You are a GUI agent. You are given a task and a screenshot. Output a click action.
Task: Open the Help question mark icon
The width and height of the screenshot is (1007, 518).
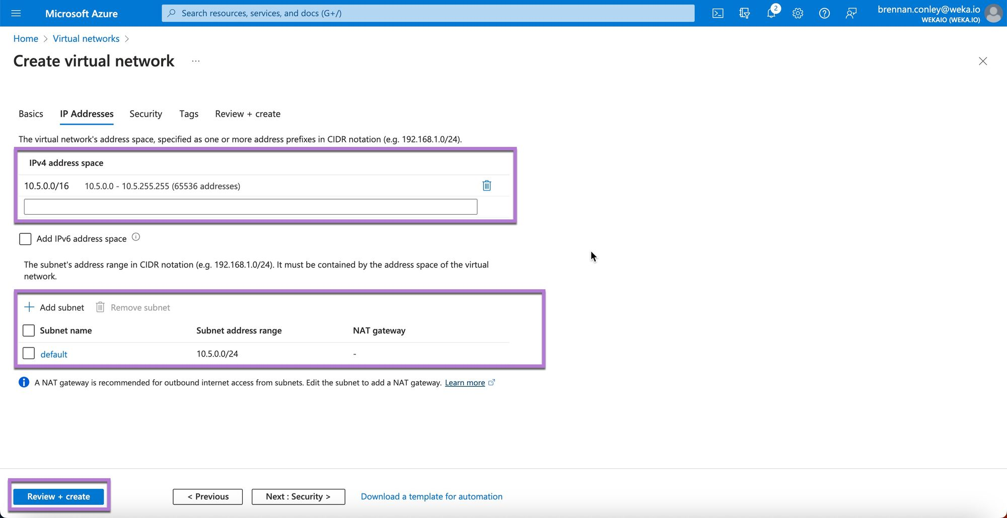[824, 13]
